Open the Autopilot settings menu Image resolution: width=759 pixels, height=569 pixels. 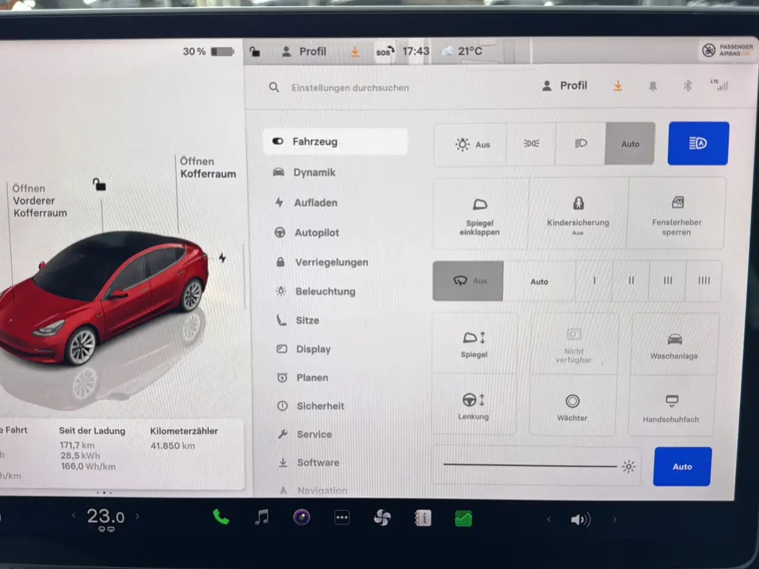point(317,233)
